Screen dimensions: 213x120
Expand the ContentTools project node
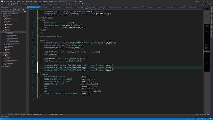pos(2,15)
